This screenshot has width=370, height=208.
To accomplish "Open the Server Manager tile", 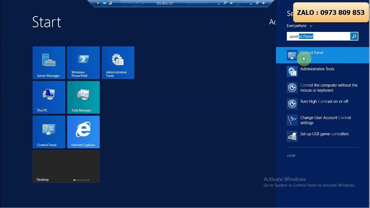I will [49, 63].
